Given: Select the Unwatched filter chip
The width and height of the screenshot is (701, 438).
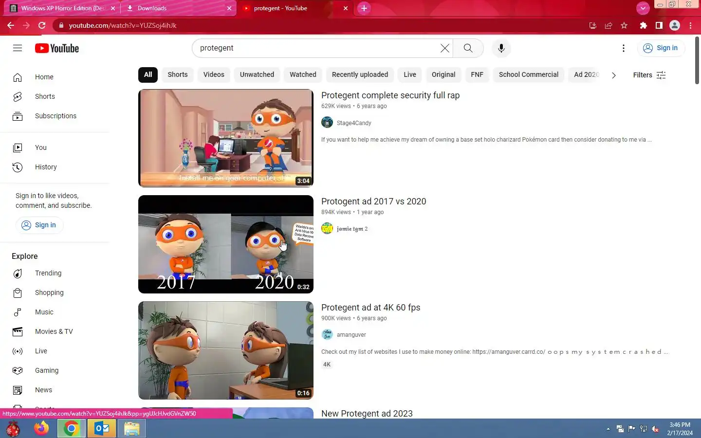Looking at the screenshot, I should [257, 74].
